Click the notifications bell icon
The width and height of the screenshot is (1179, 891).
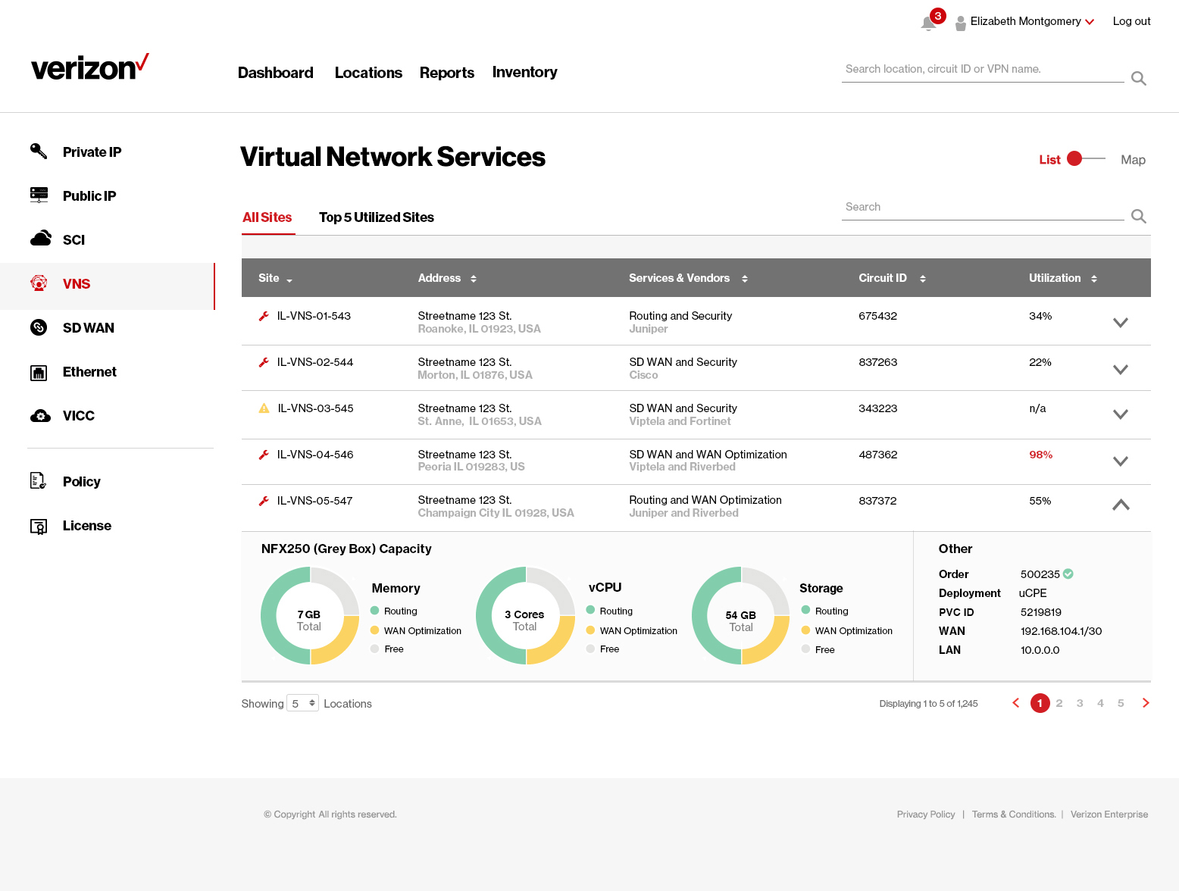click(x=927, y=23)
